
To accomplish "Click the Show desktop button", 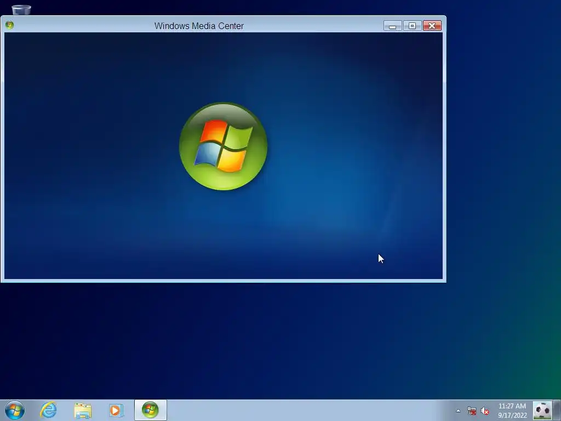I will 557,411.
